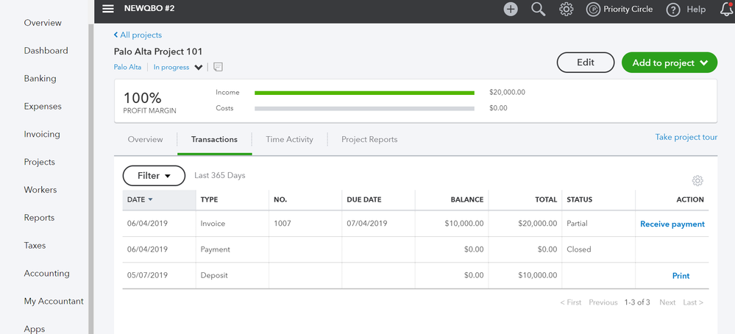Click the plus Create icon
This screenshot has height=334, width=735.
coord(511,10)
